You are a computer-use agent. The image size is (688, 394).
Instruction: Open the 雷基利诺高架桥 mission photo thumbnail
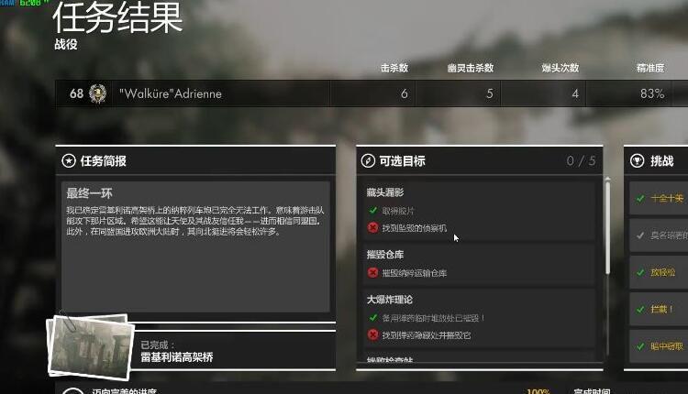click(x=91, y=345)
